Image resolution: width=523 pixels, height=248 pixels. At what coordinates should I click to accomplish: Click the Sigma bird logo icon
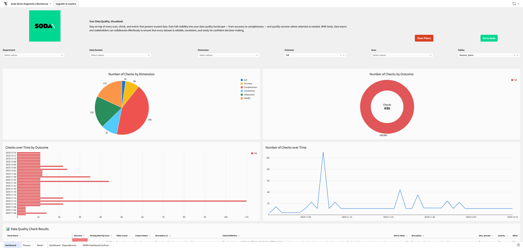(x=5, y=4)
